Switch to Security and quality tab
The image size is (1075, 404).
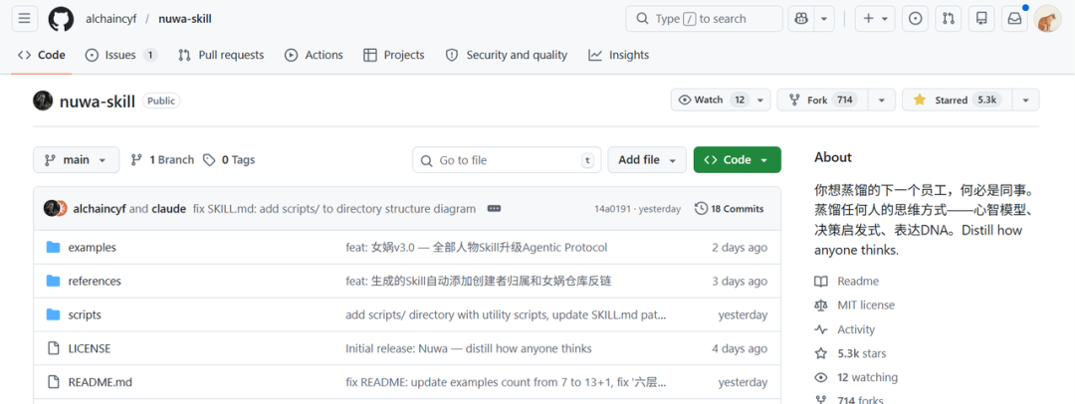click(x=507, y=55)
